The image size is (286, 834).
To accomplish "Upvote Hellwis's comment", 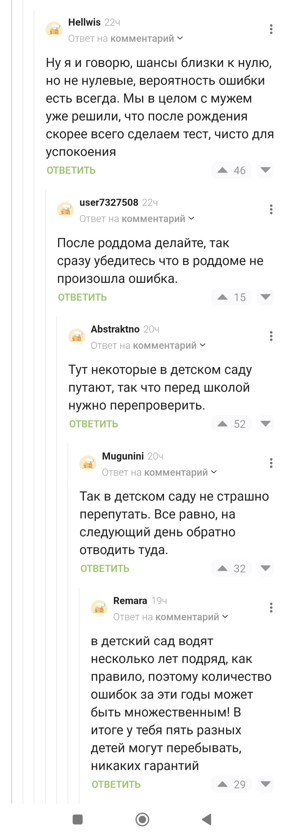I will point(222,170).
